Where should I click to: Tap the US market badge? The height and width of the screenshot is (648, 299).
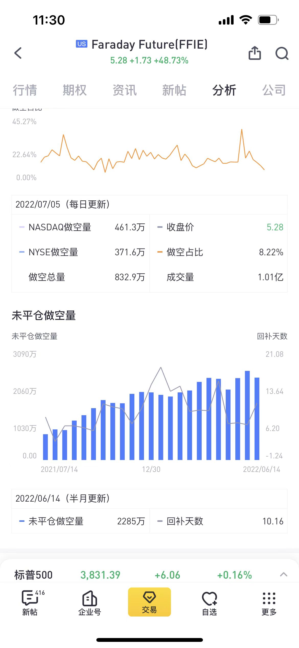82,44
